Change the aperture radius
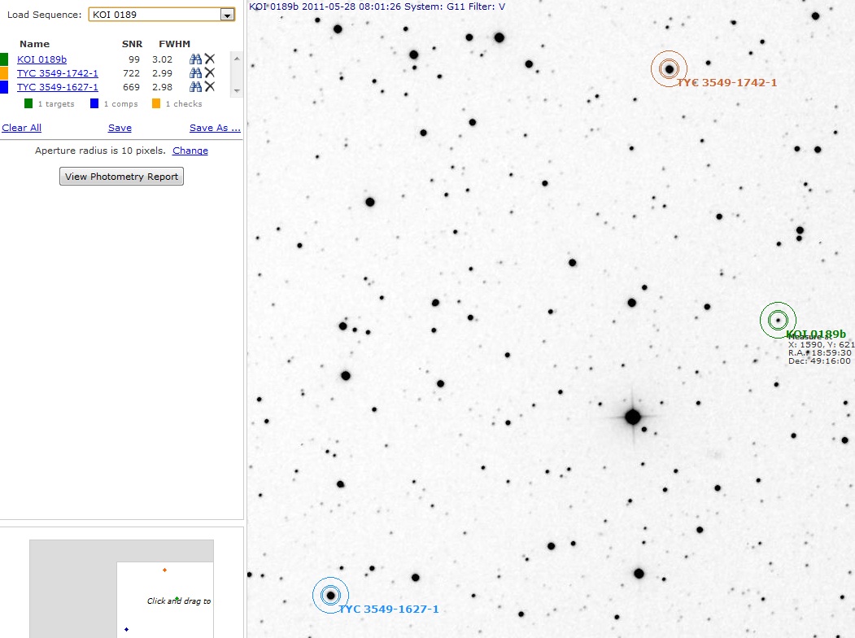 point(190,151)
